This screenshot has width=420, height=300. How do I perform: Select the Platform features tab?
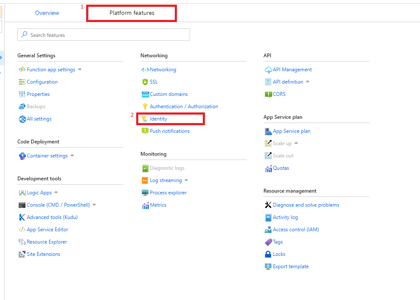[132, 13]
